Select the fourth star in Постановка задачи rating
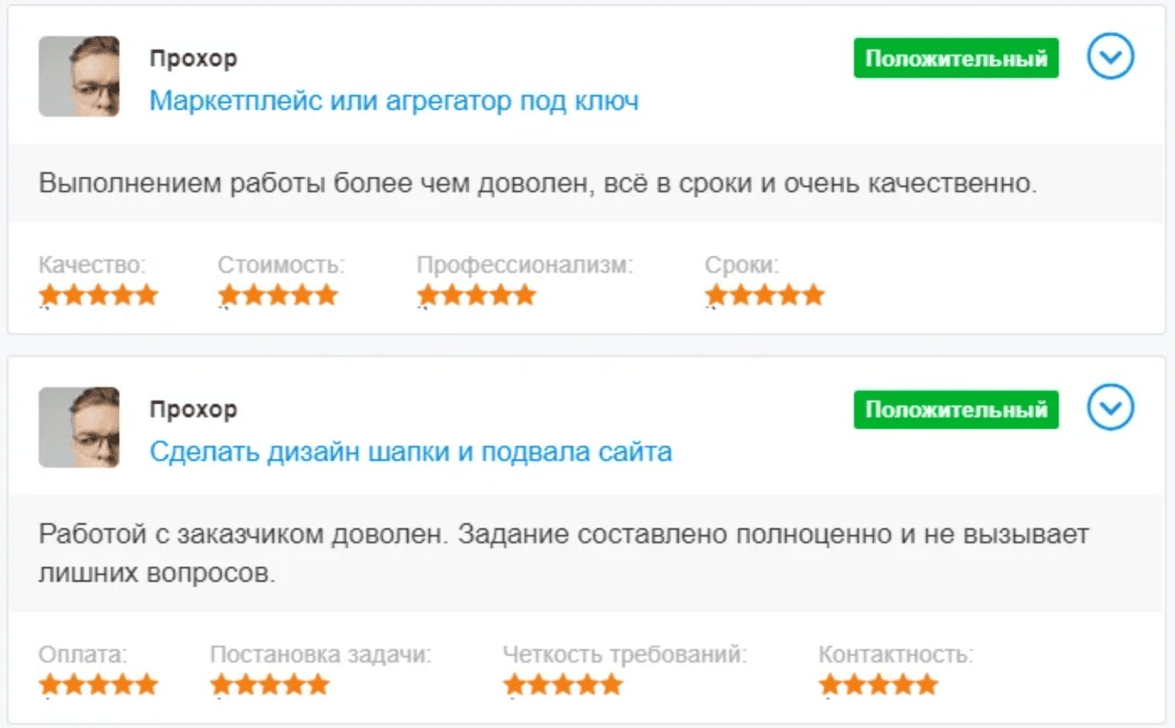The width and height of the screenshot is (1175, 728). tap(296, 684)
